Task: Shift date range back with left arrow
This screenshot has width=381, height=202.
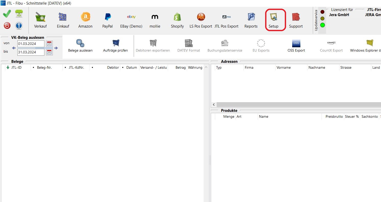Action: [14, 48]
